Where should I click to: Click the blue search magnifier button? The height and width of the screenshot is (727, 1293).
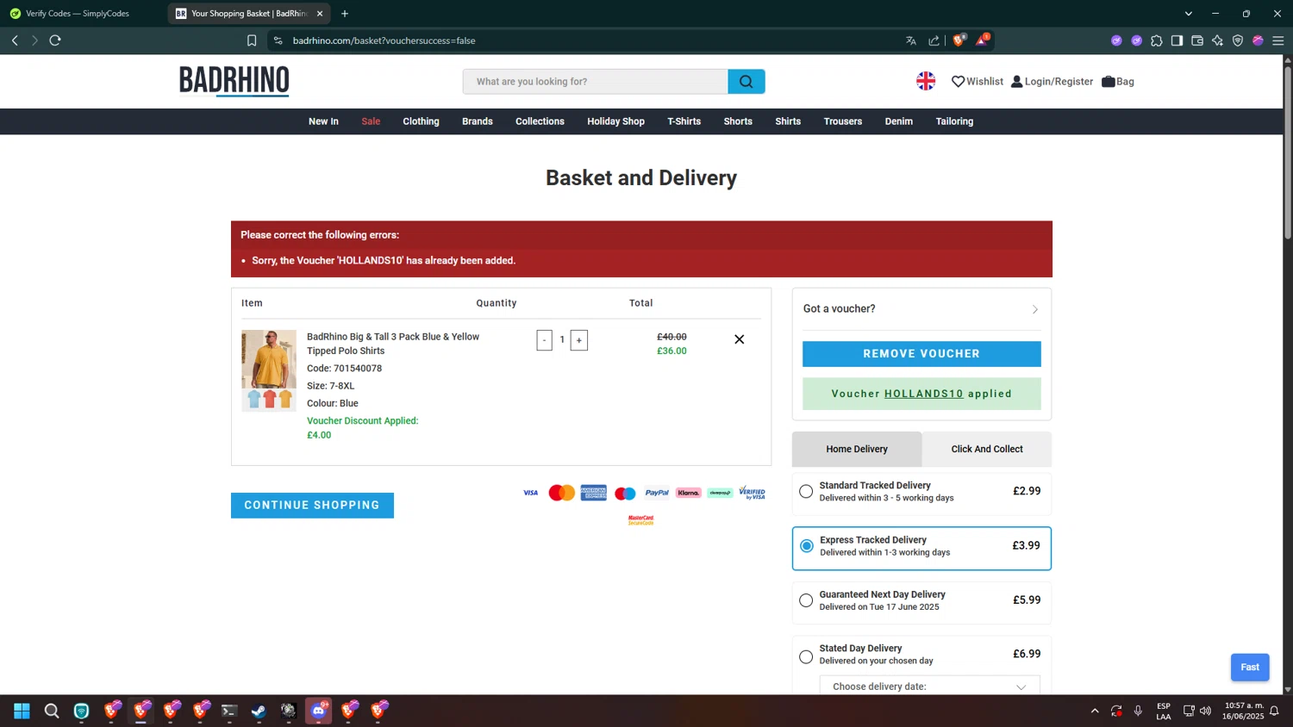[x=746, y=82]
